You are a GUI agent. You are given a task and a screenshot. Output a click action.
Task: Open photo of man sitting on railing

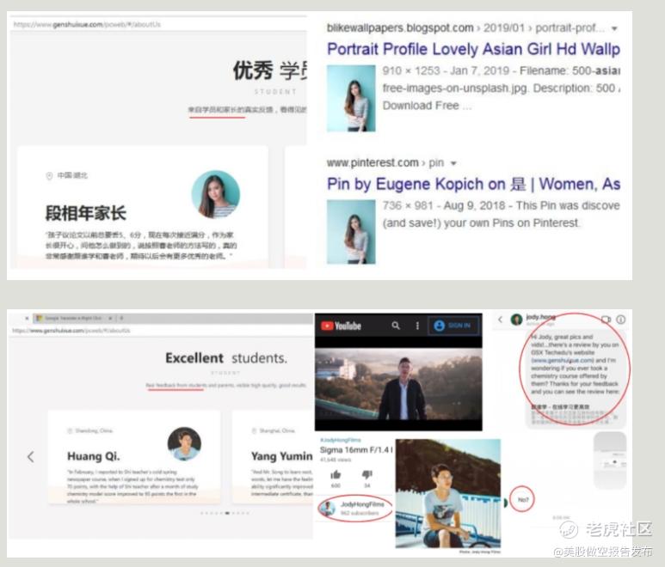tap(448, 493)
